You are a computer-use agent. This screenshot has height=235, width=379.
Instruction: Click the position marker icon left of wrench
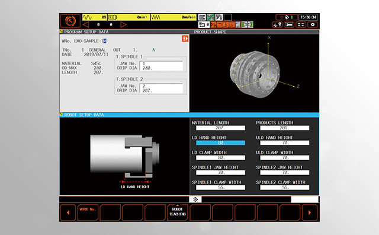click(x=277, y=25)
